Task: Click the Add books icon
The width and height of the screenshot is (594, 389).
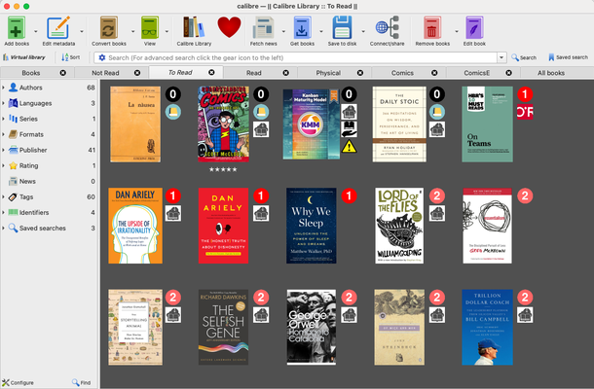Action: point(17,27)
